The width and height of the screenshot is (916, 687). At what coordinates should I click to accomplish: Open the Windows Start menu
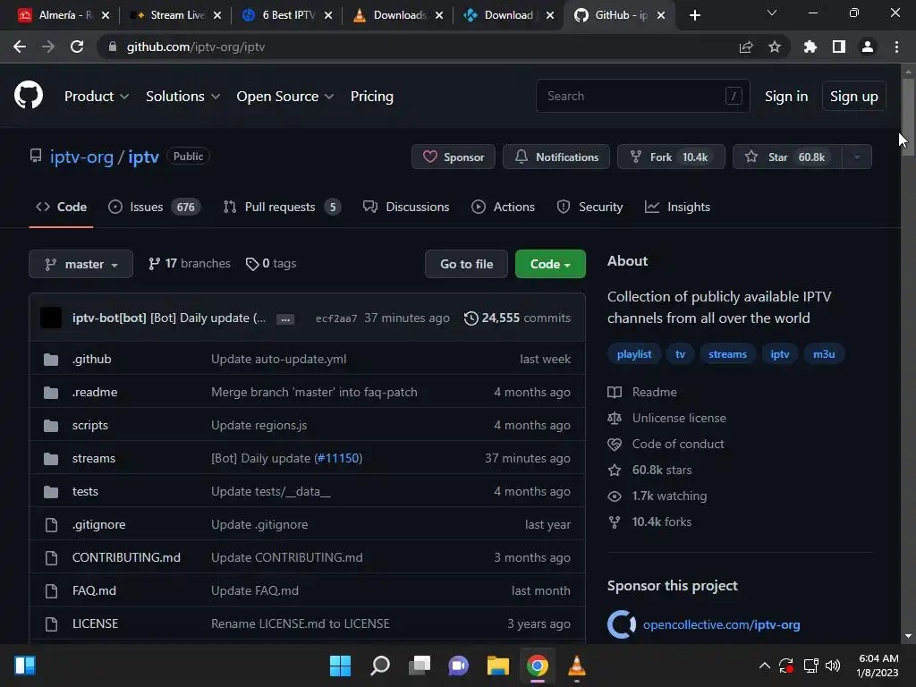click(340, 666)
